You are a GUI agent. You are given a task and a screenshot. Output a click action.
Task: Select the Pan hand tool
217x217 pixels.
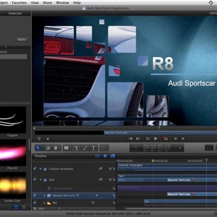[55, 148]
